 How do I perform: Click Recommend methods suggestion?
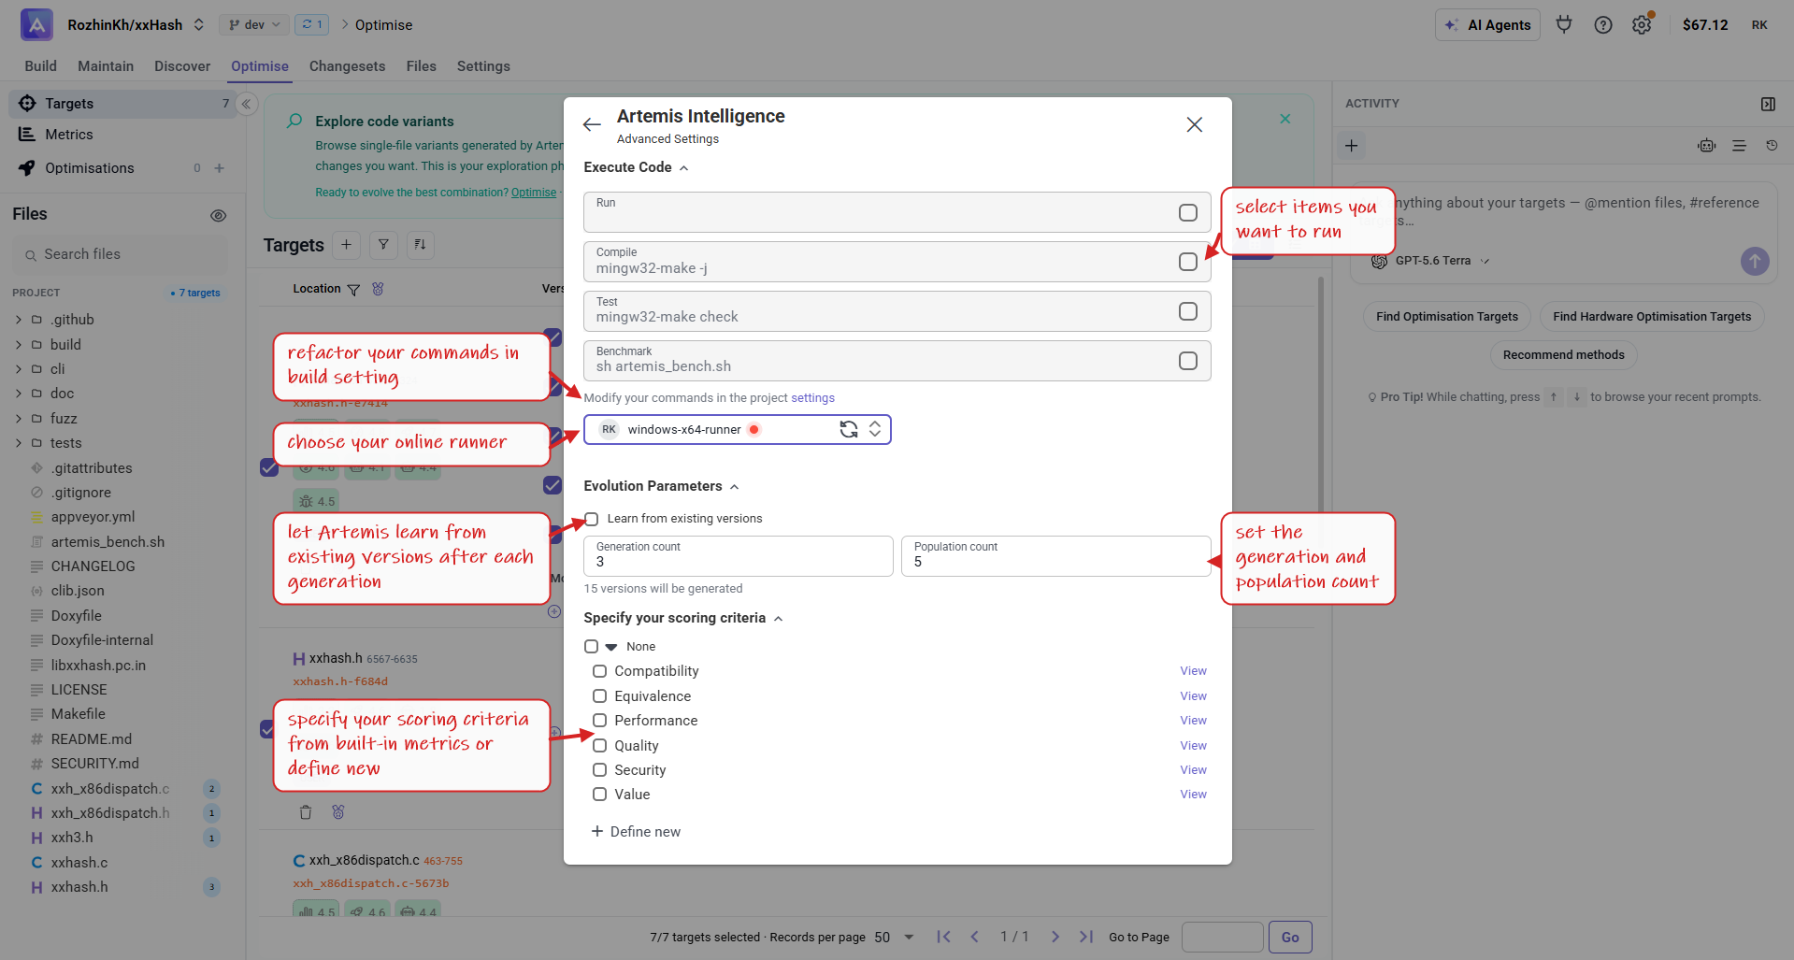1563,355
